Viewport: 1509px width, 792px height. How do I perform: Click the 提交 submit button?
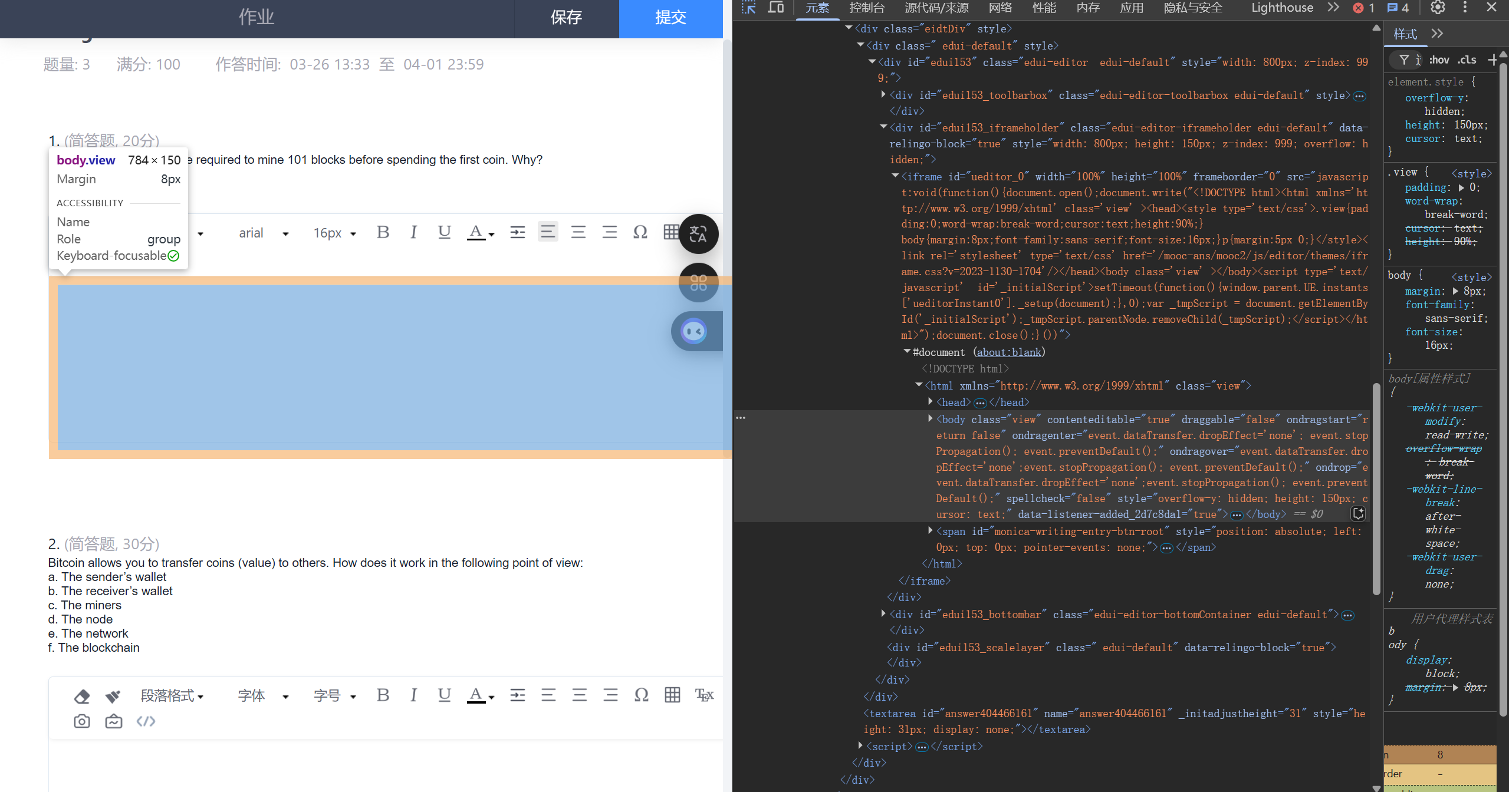pyautogui.click(x=670, y=18)
